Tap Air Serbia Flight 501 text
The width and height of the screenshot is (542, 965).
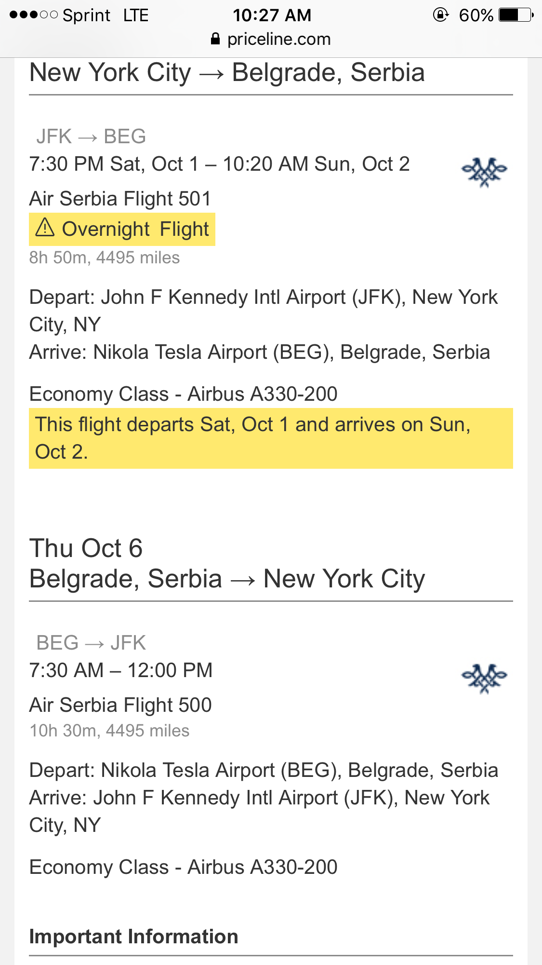pyautogui.click(x=120, y=199)
